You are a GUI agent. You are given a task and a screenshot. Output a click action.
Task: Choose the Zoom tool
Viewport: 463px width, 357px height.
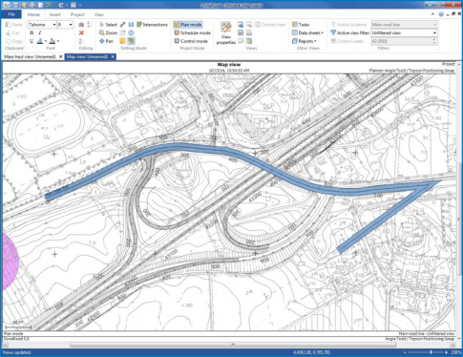[108, 32]
